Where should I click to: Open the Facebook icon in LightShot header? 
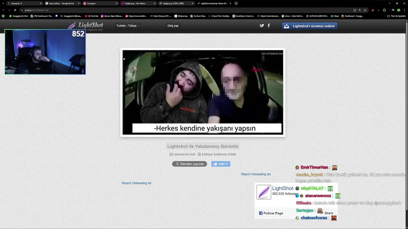tap(269, 26)
